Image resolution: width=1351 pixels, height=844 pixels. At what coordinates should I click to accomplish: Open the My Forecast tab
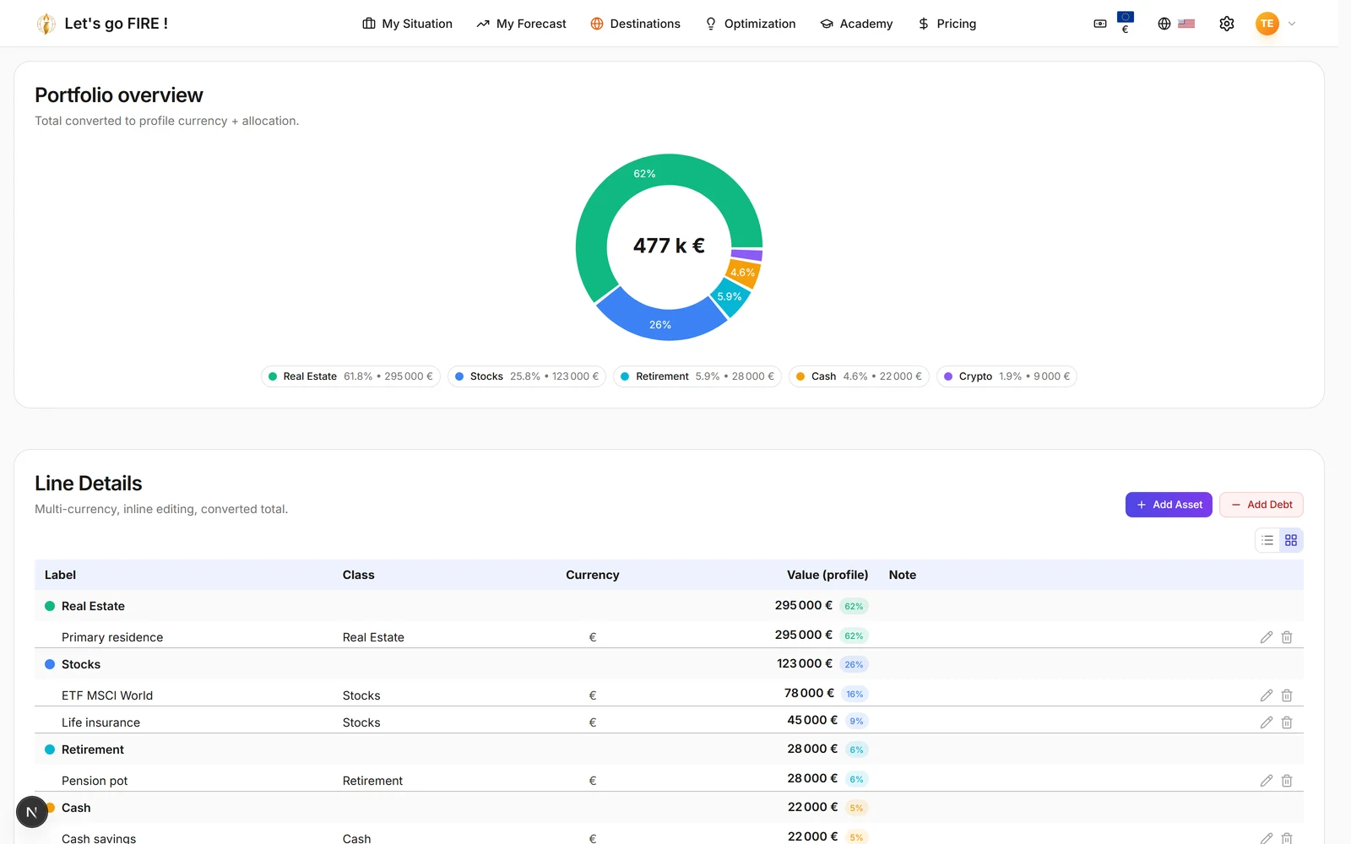(521, 24)
